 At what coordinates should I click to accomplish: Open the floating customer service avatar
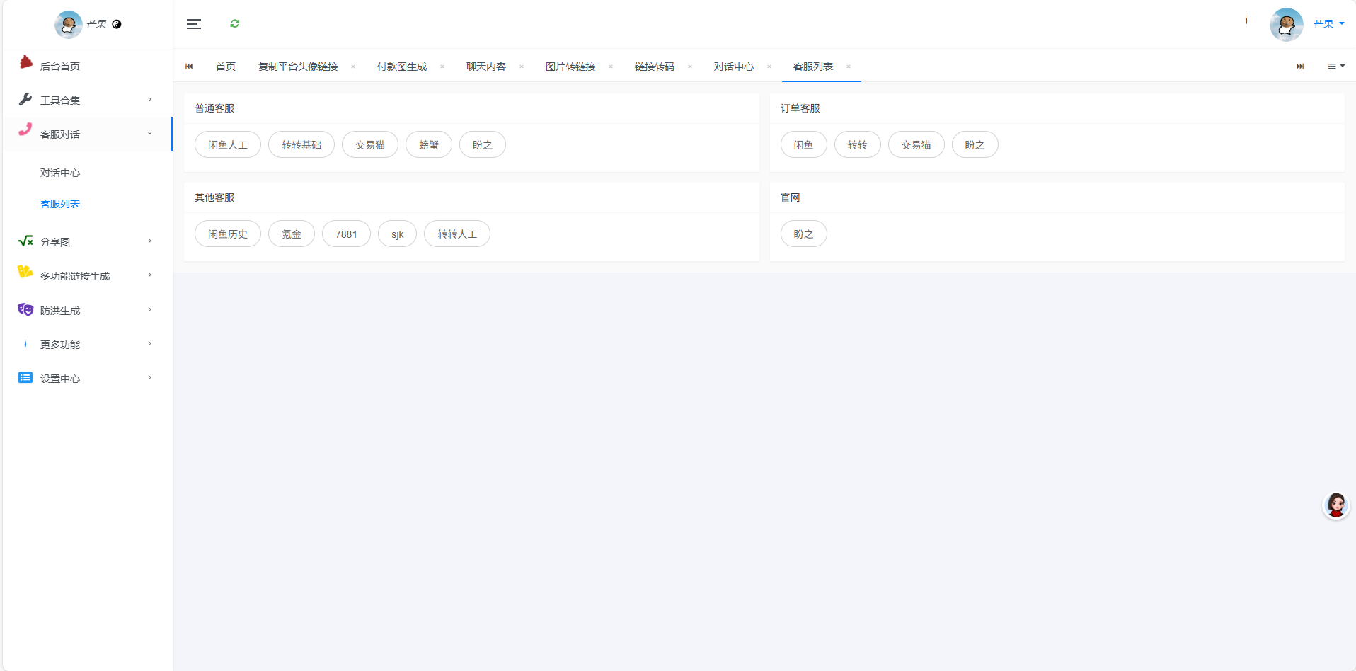coord(1335,505)
